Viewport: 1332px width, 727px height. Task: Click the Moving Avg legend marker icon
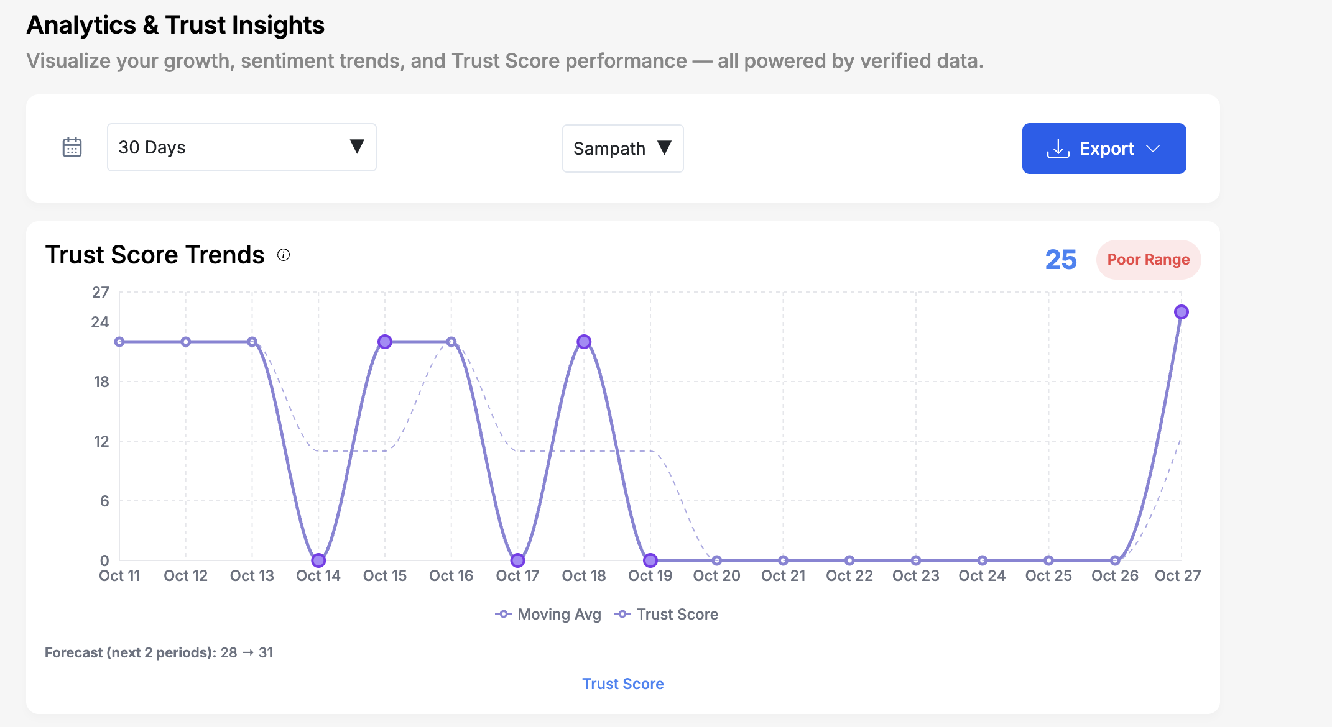pos(505,614)
